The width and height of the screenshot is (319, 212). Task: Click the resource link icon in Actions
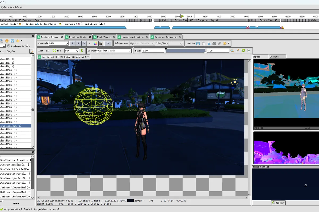click(220, 43)
